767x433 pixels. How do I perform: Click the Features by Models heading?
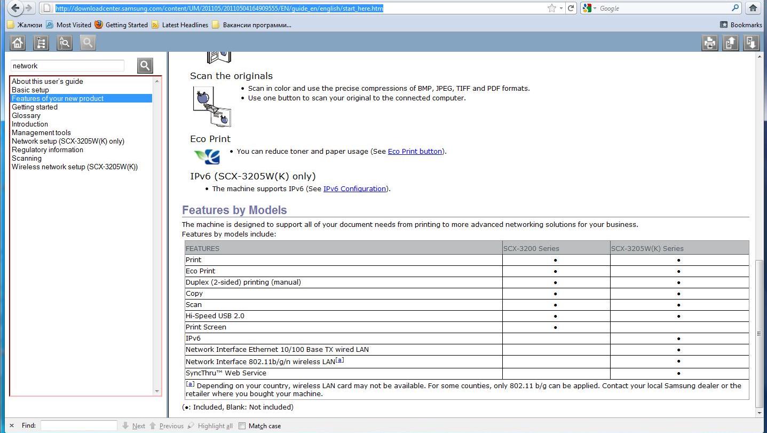pyautogui.click(x=234, y=210)
